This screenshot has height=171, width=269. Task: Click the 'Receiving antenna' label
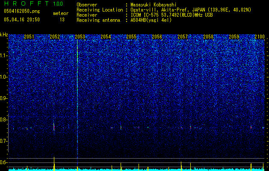click(x=98, y=20)
